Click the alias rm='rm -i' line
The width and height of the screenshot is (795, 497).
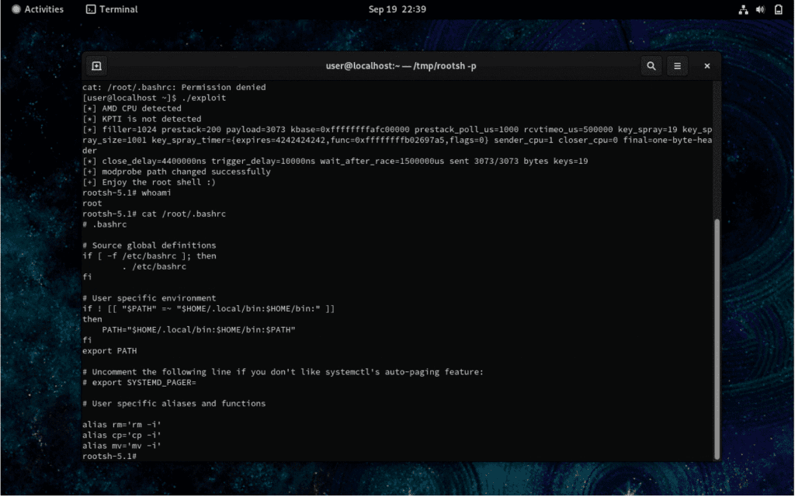coord(122,425)
